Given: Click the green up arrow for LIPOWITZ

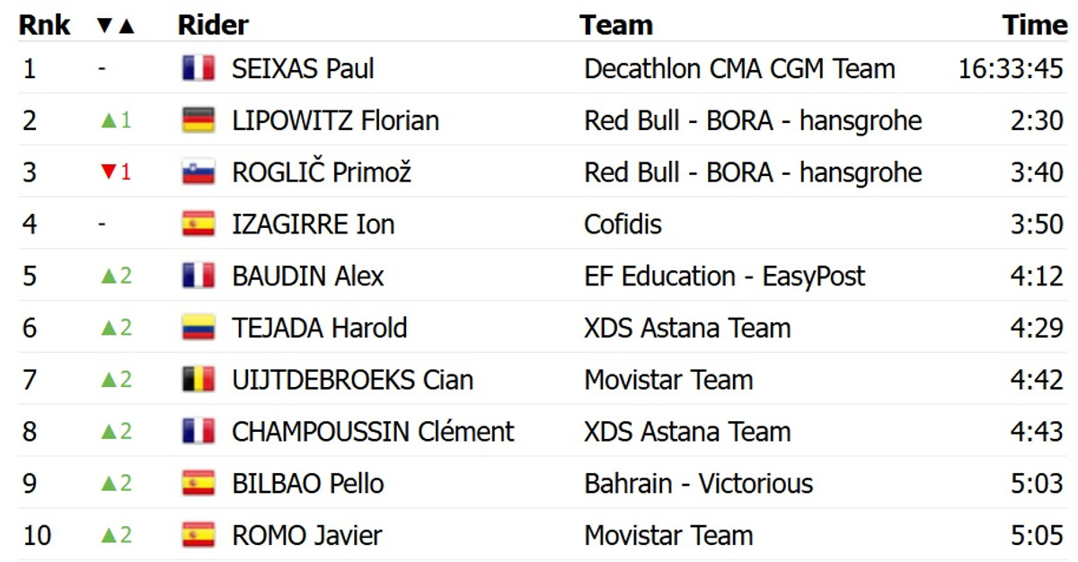Looking at the screenshot, I should [108, 121].
